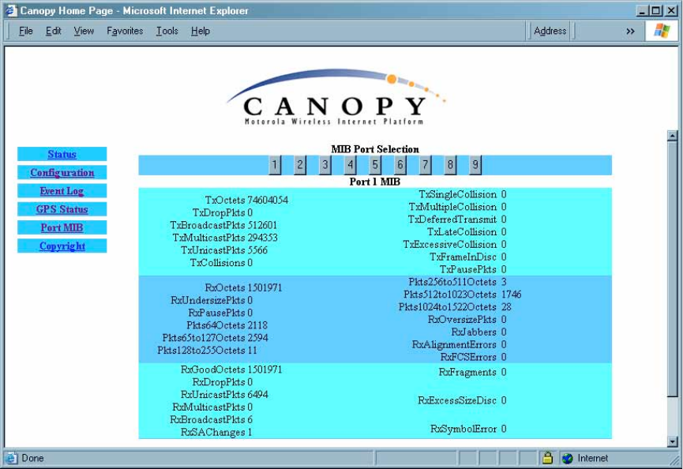
Task: Open the Edit menu
Action: coord(53,31)
